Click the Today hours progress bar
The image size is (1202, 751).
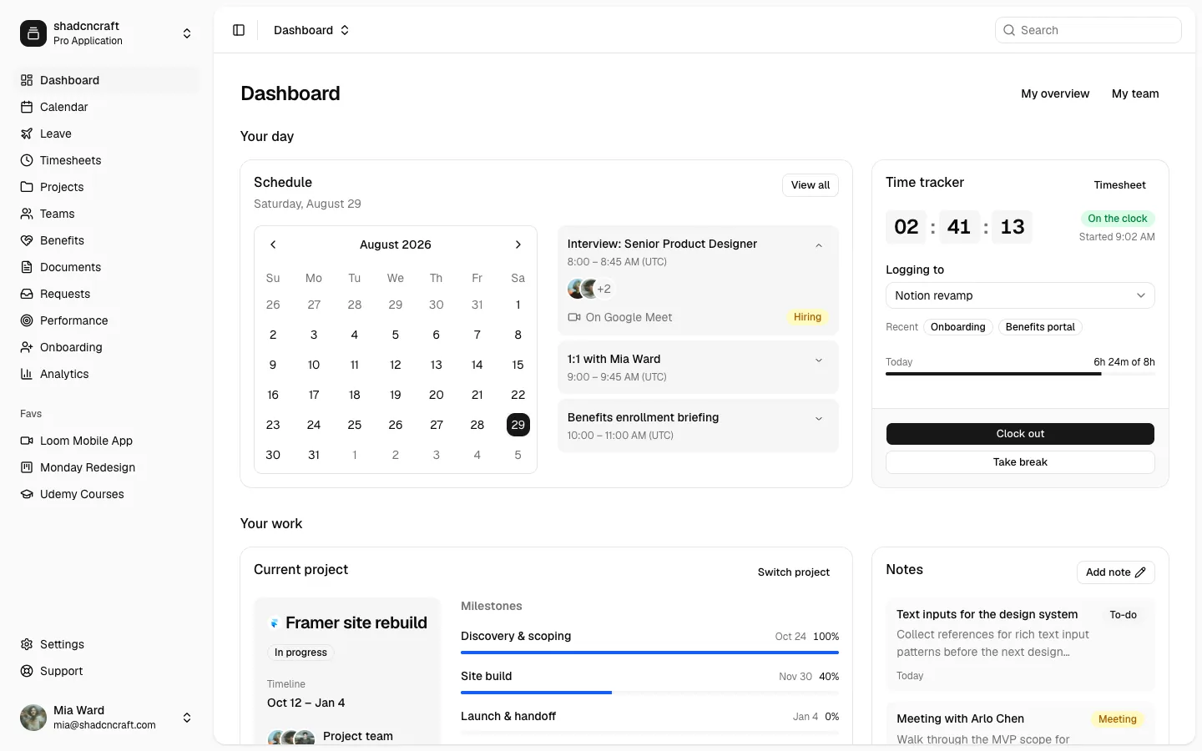pos(1020,374)
